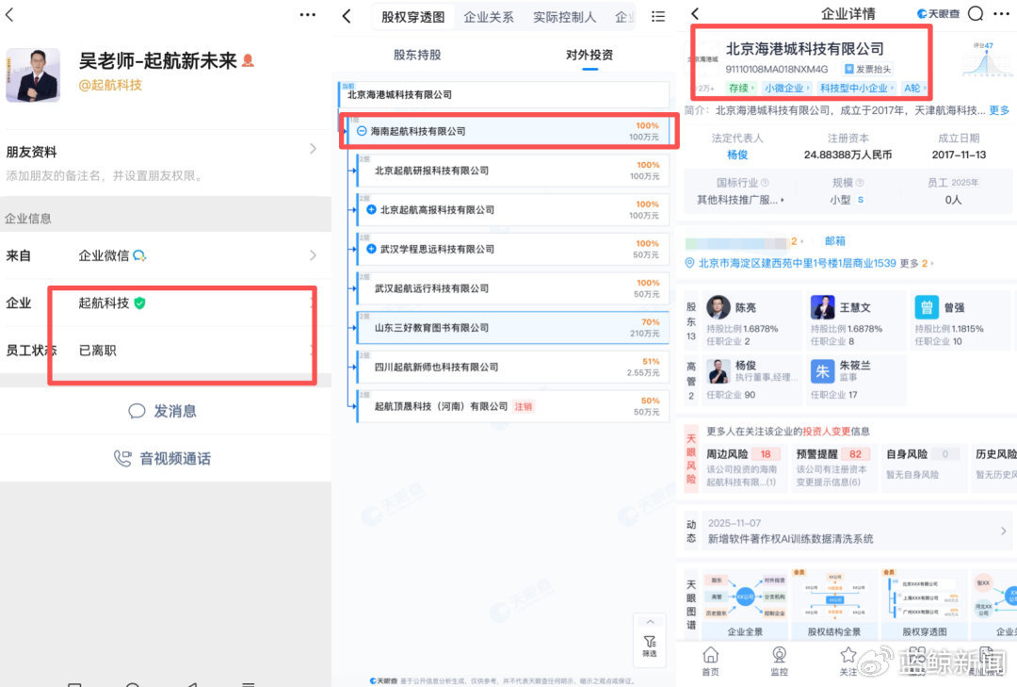The height and width of the screenshot is (687, 1017).
Task: Open the 来自 企业微信 row chevron
Action: (313, 255)
